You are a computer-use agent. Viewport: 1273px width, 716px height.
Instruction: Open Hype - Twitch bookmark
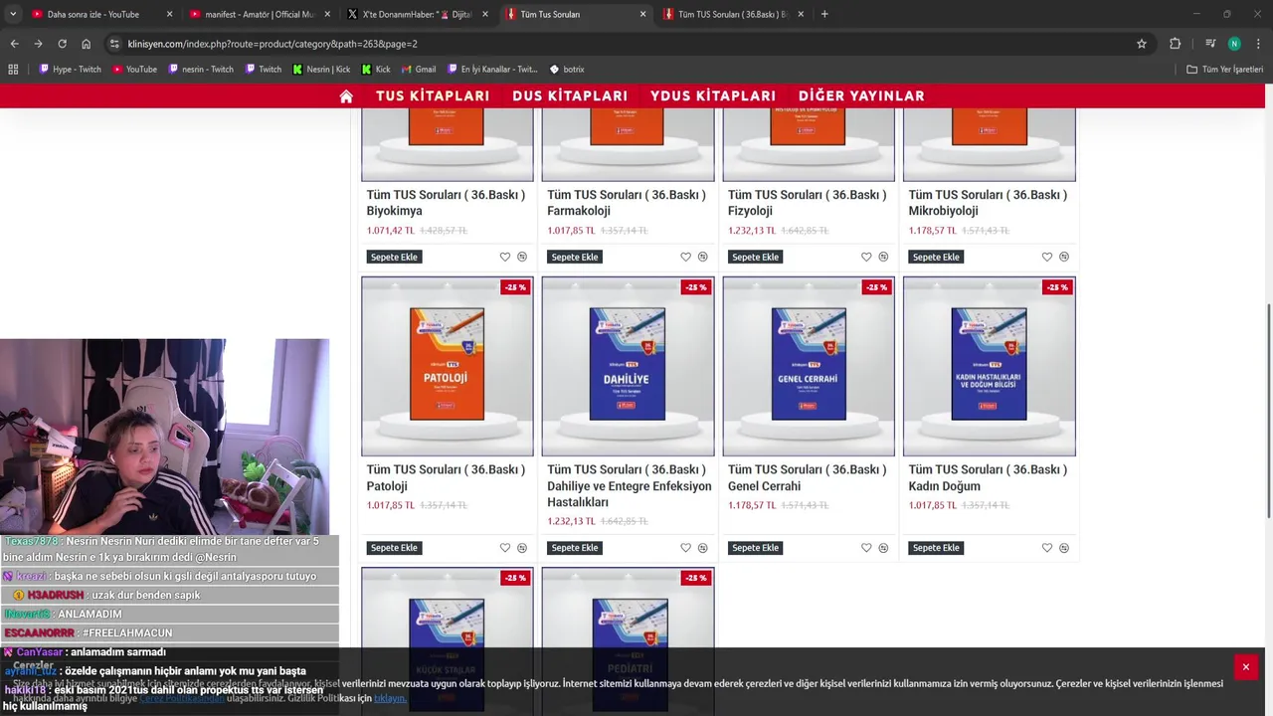[x=70, y=70]
